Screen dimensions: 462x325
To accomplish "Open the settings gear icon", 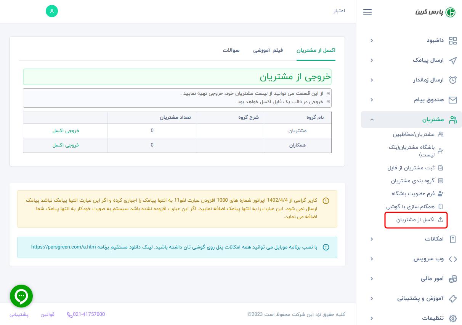I will click(x=452, y=318).
